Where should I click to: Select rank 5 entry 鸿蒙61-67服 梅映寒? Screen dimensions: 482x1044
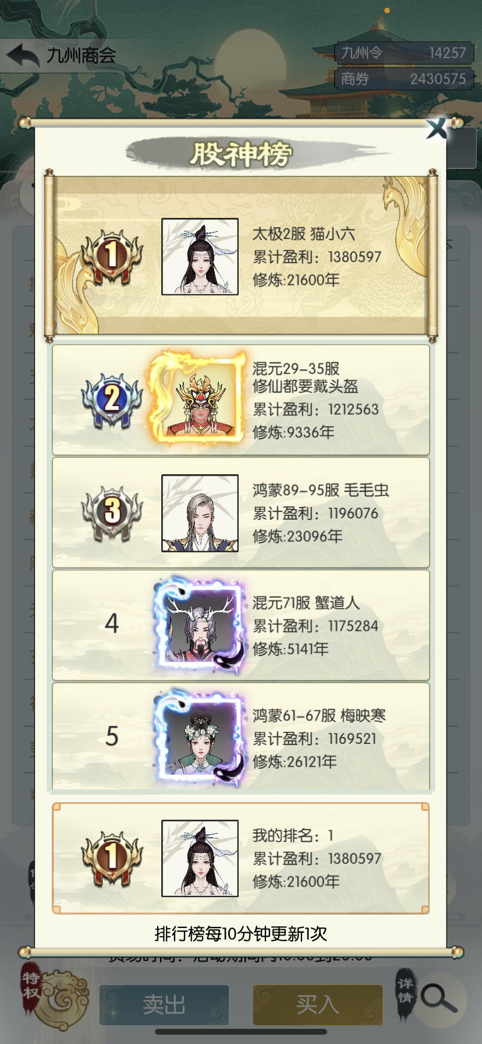point(241,737)
